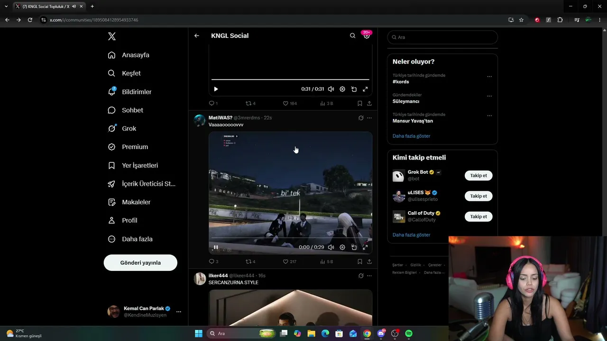The height and width of the screenshot is (341, 607).
Task: Open settings on the 0:31 video
Action: [x=342, y=89]
